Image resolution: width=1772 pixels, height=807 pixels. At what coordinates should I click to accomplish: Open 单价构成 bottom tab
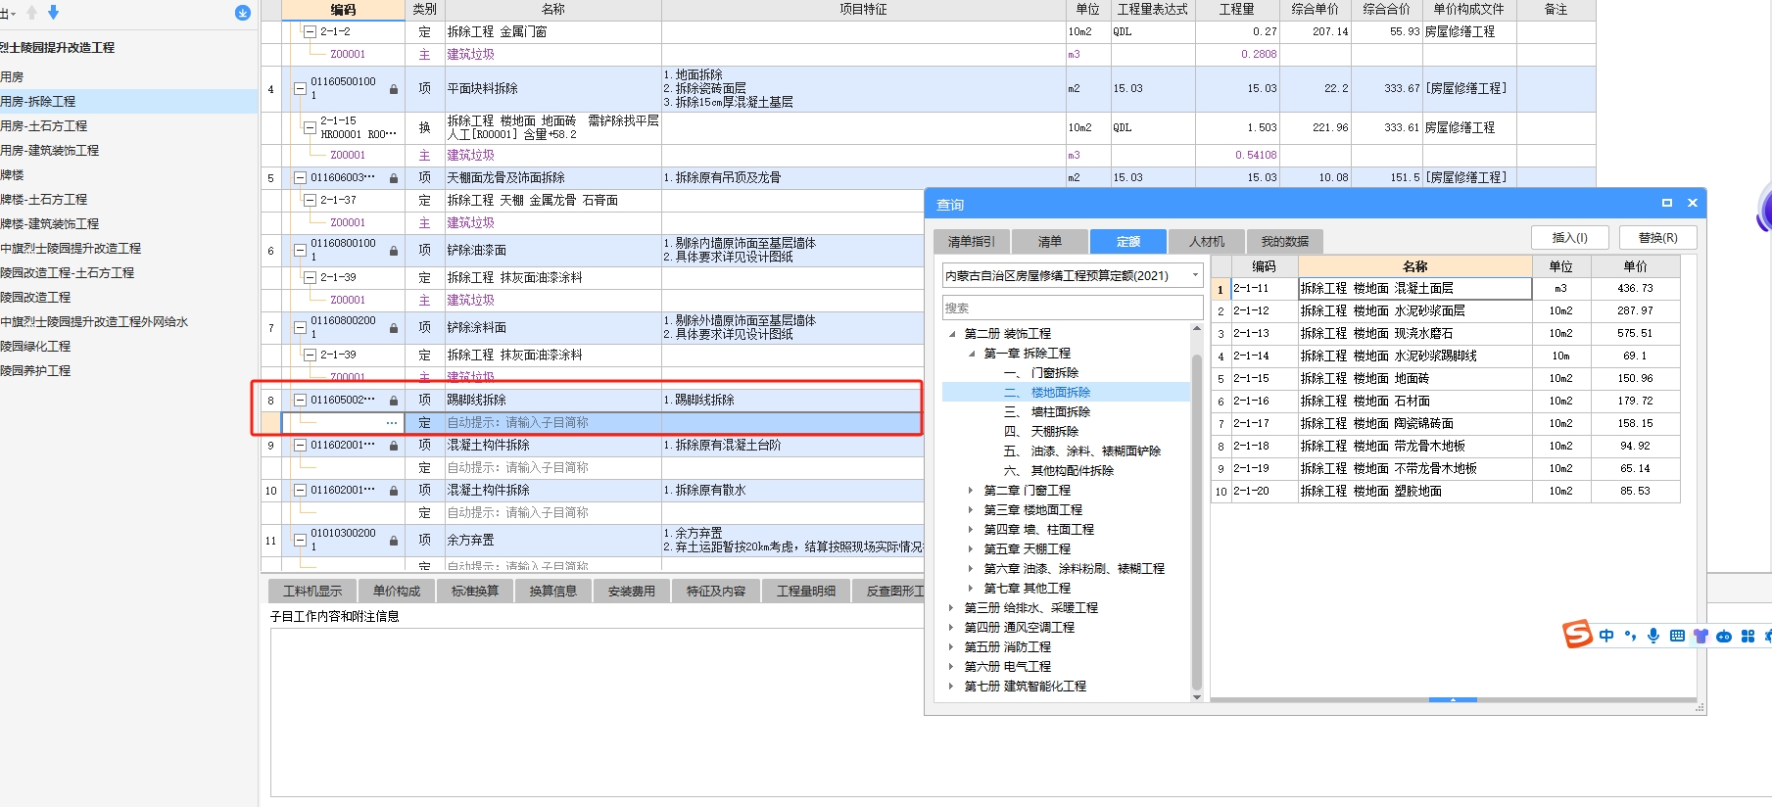(397, 591)
